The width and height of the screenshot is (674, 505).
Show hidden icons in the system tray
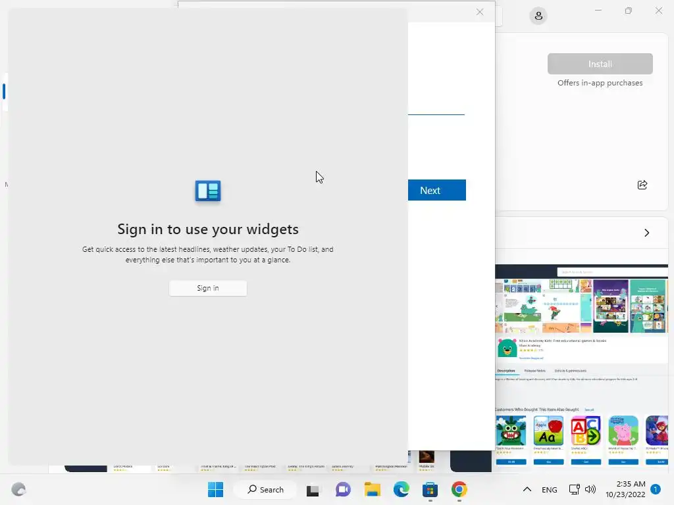click(x=527, y=489)
